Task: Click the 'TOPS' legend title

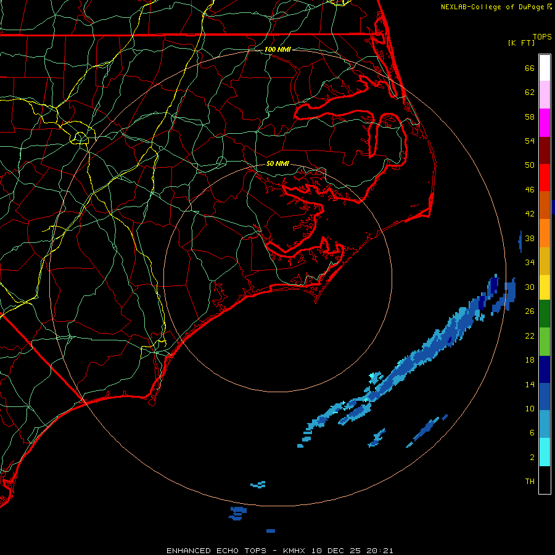Action: point(542,37)
